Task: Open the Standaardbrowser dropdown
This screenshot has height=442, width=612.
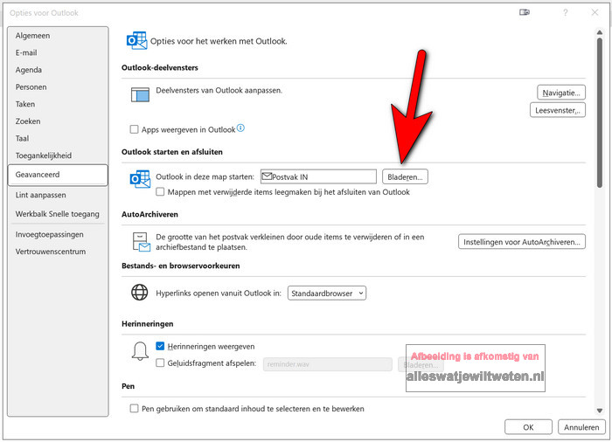Action: (327, 293)
